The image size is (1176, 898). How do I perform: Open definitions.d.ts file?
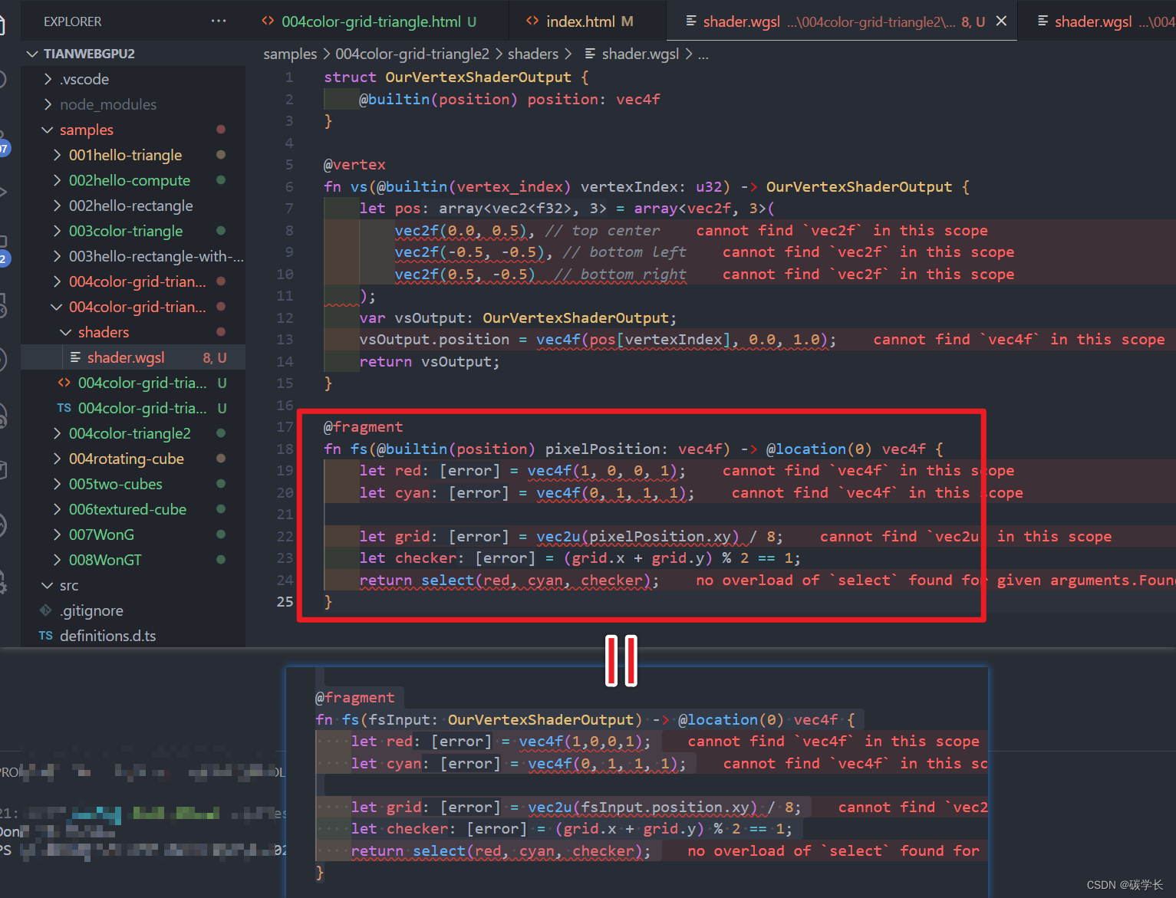[x=133, y=636]
